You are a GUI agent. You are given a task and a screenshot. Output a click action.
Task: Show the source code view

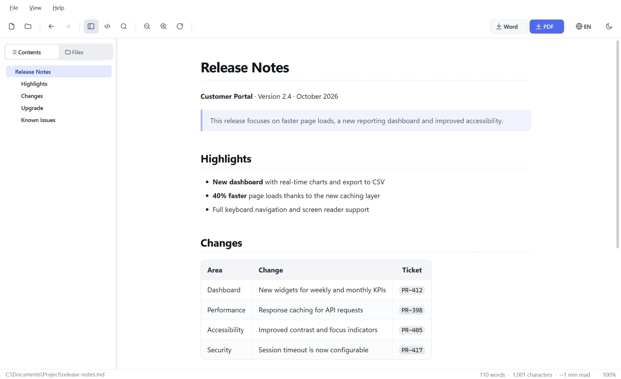pos(108,26)
